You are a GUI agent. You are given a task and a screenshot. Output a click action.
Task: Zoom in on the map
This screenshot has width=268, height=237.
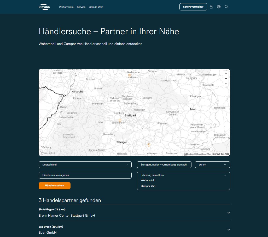pyautogui.click(x=226, y=73)
